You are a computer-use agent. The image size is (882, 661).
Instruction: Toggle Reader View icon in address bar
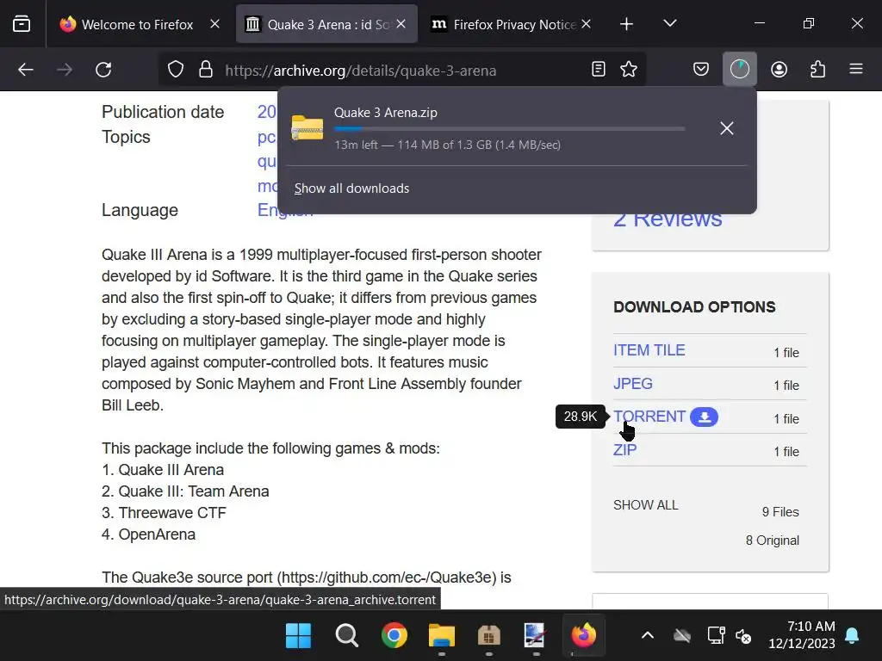(599, 69)
